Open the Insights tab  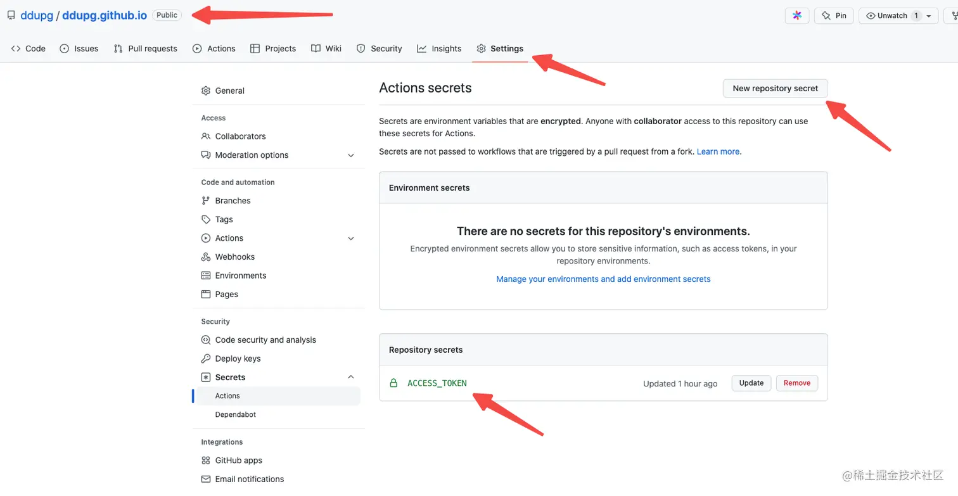pyautogui.click(x=439, y=49)
